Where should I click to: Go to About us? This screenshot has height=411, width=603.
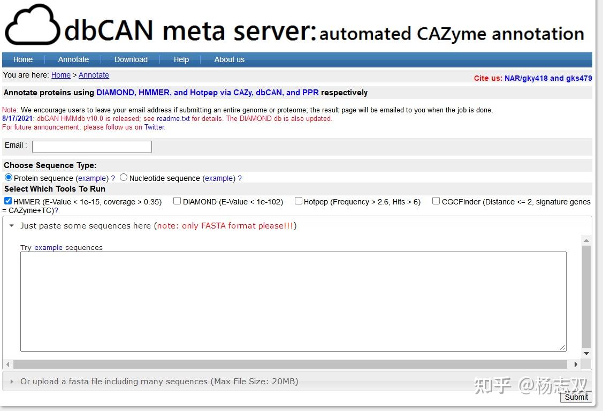tap(229, 59)
